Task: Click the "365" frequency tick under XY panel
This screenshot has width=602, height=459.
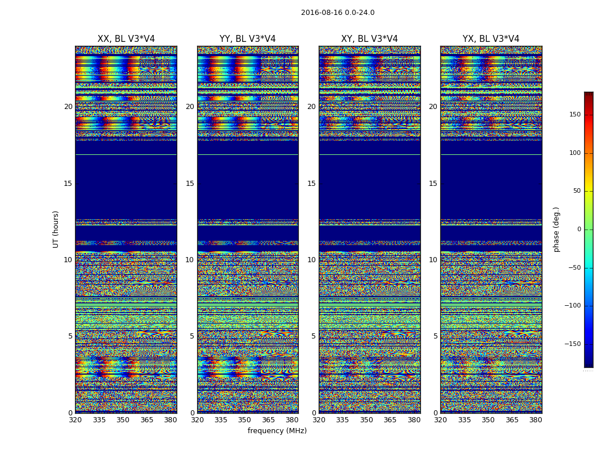Action: 390,420
